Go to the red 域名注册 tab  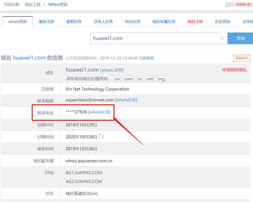195,22
